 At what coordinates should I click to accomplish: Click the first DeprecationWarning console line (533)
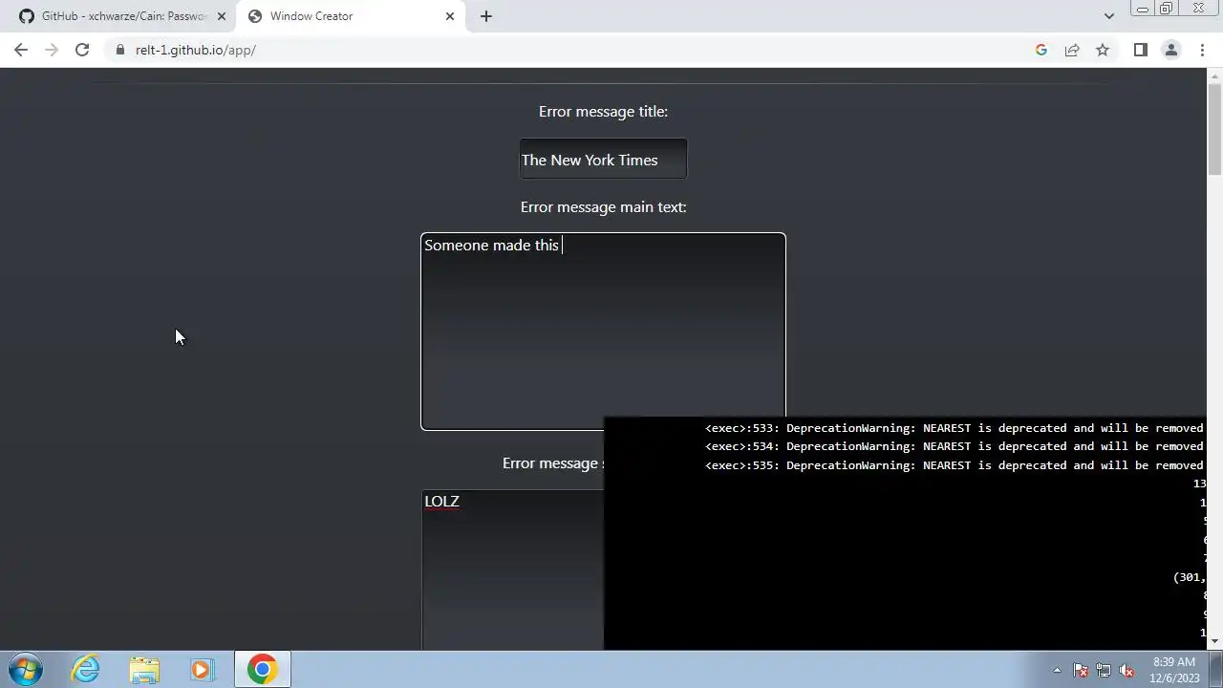[x=954, y=428]
